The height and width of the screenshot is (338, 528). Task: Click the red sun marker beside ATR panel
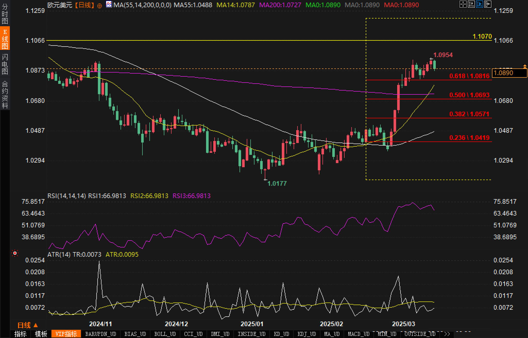(15, 253)
